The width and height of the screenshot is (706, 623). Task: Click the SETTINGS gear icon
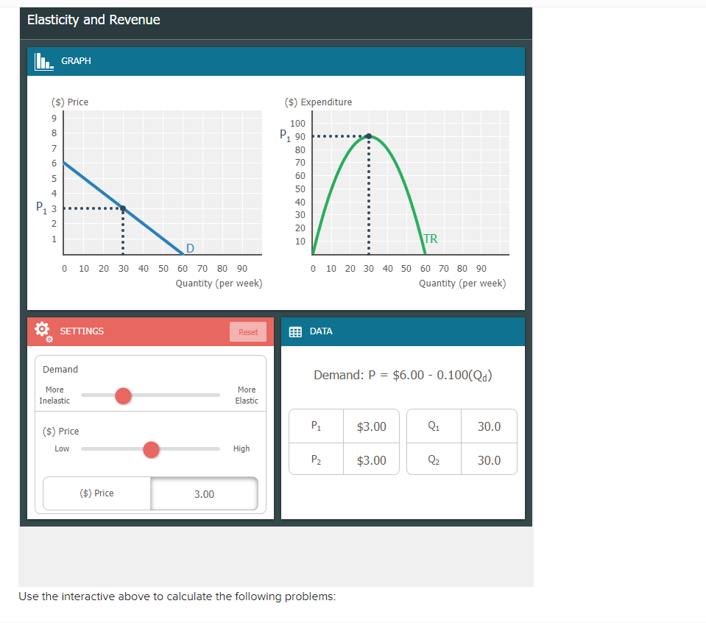pos(43,331)
